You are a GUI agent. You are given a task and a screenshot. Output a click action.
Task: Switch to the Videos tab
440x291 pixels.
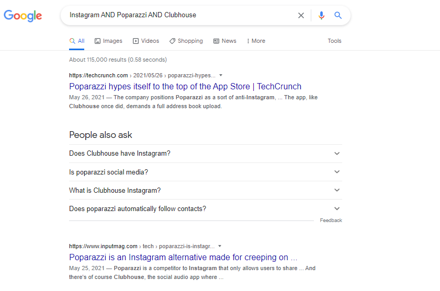146,41
